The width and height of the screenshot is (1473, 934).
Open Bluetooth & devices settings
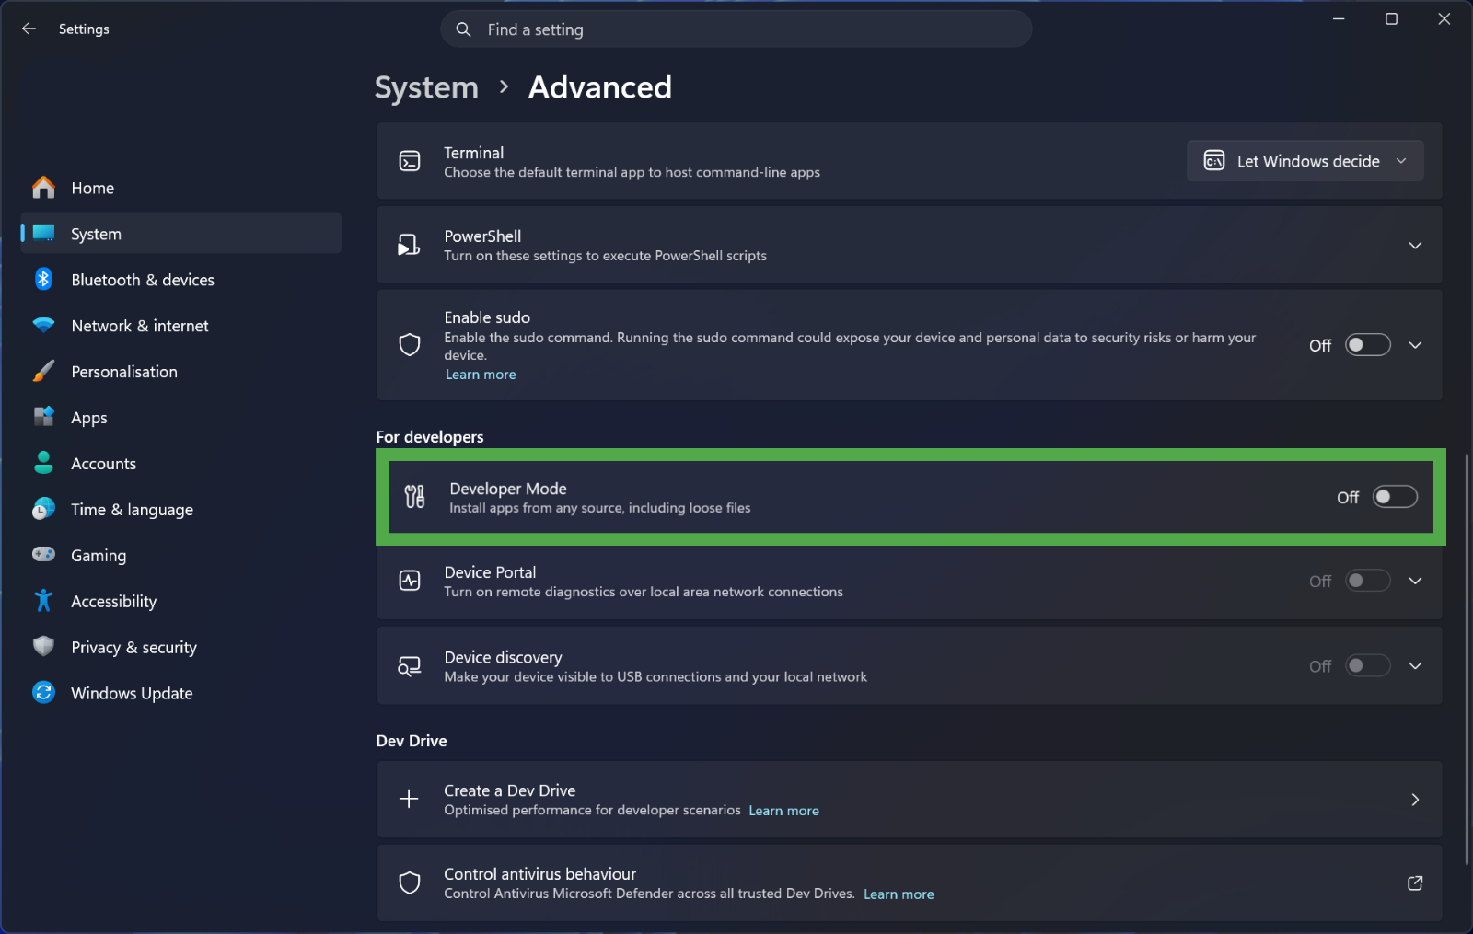point(180,279)
